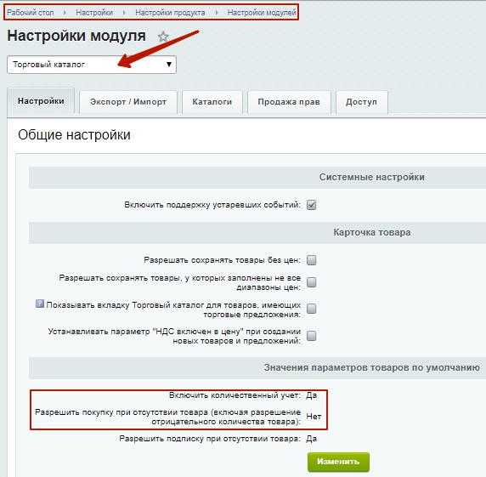Enable showing Торговый каталог tab for offers
The height and width of the screenshot is (477, 486).
pyautogui.click(x=311, y=309)
